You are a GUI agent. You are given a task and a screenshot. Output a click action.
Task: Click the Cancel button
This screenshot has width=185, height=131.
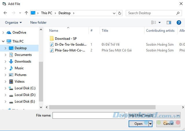168,124
